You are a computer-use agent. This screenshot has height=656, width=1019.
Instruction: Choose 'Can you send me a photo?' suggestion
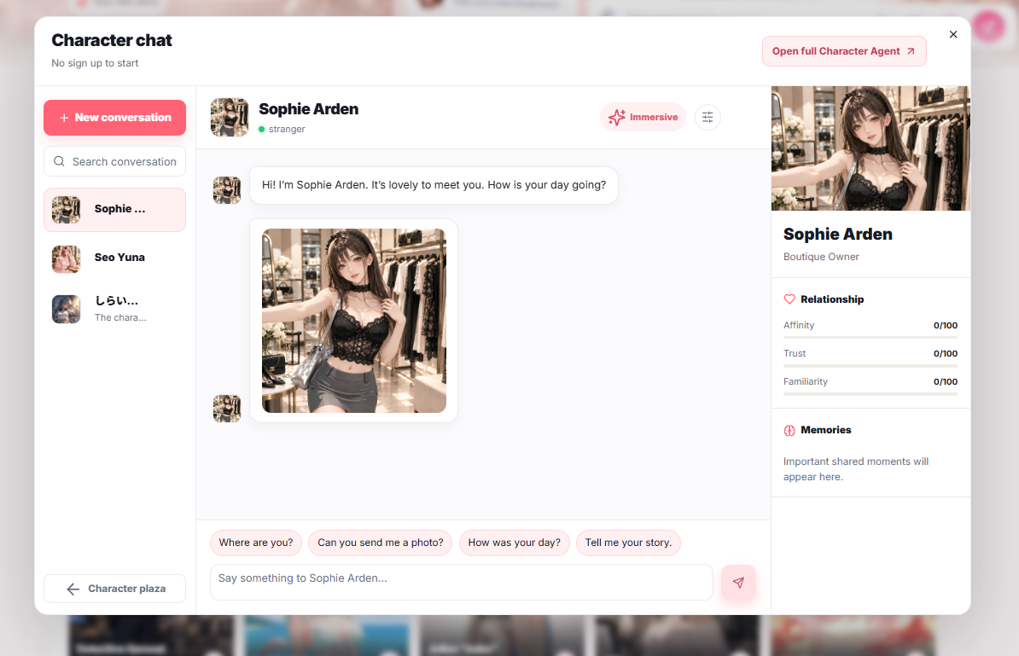(x=380, y=543)
